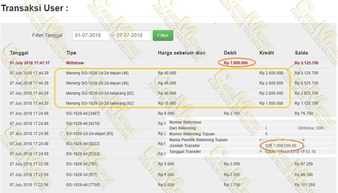Click the Kredit column header

267,53
